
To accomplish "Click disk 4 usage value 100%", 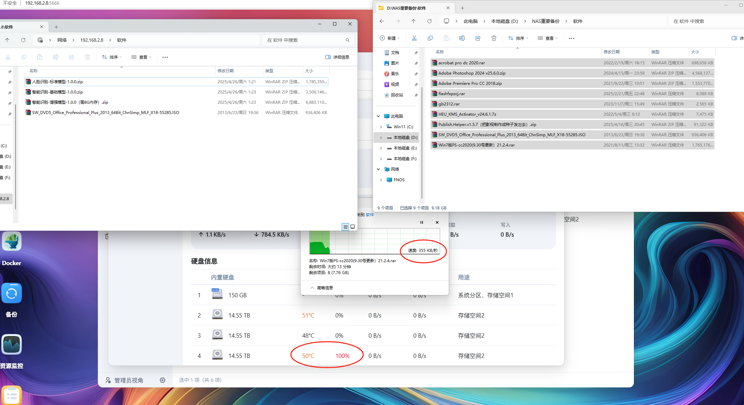I will (x=342, y=356).
